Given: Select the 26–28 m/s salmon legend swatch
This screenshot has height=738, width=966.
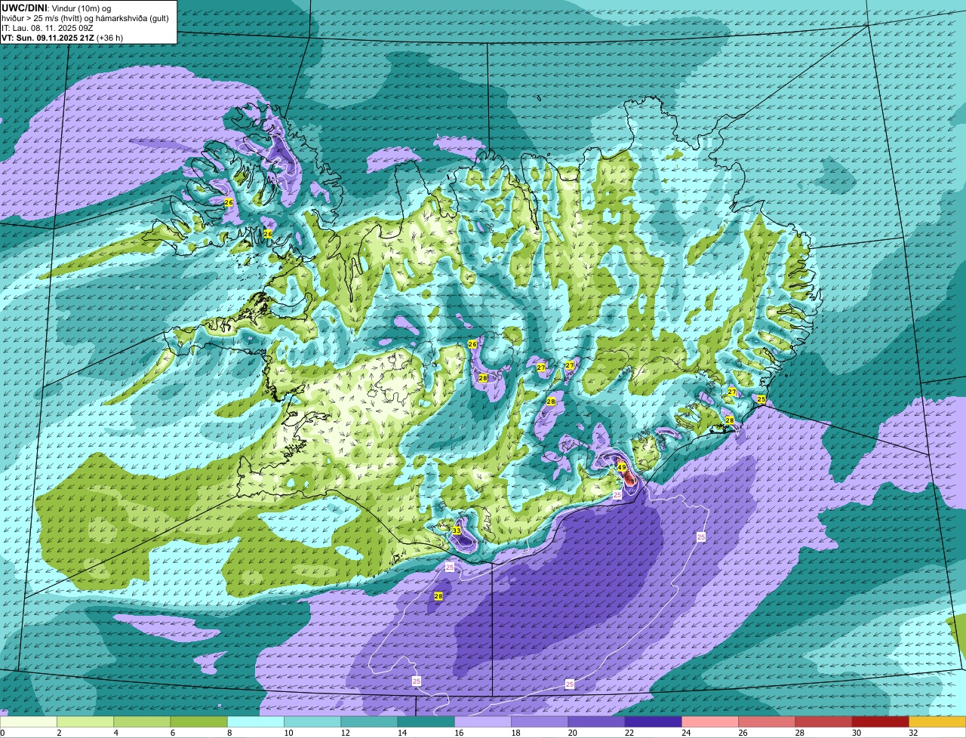Looking at the screenshot, I should point(767,722).
